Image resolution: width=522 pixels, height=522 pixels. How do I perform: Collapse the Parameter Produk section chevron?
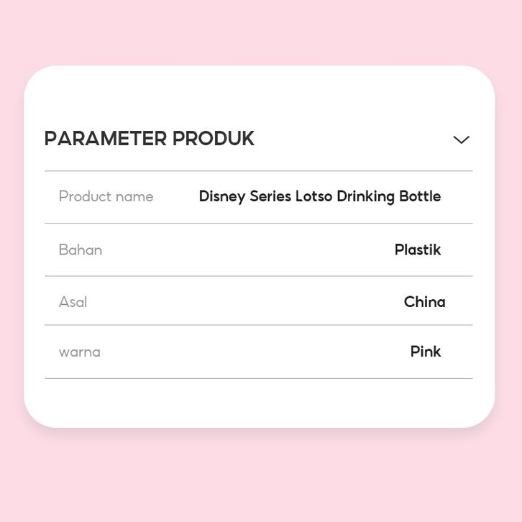[x=461, y=139]
